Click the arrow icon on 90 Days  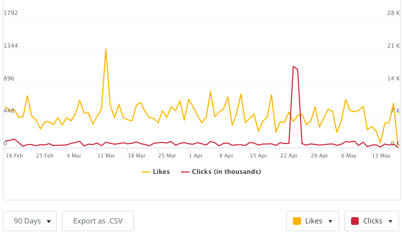click(49, 222)
